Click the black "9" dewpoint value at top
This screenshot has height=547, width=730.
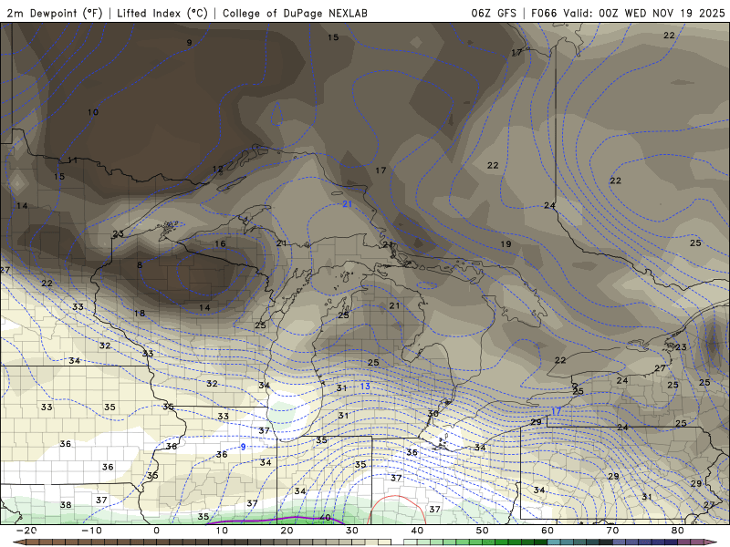(190, 43)
